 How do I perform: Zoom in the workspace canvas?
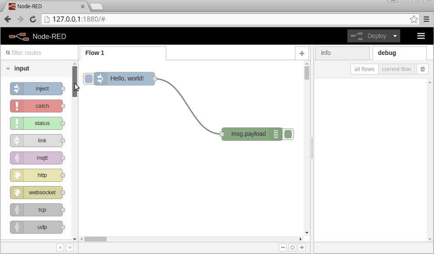[302, 248]
